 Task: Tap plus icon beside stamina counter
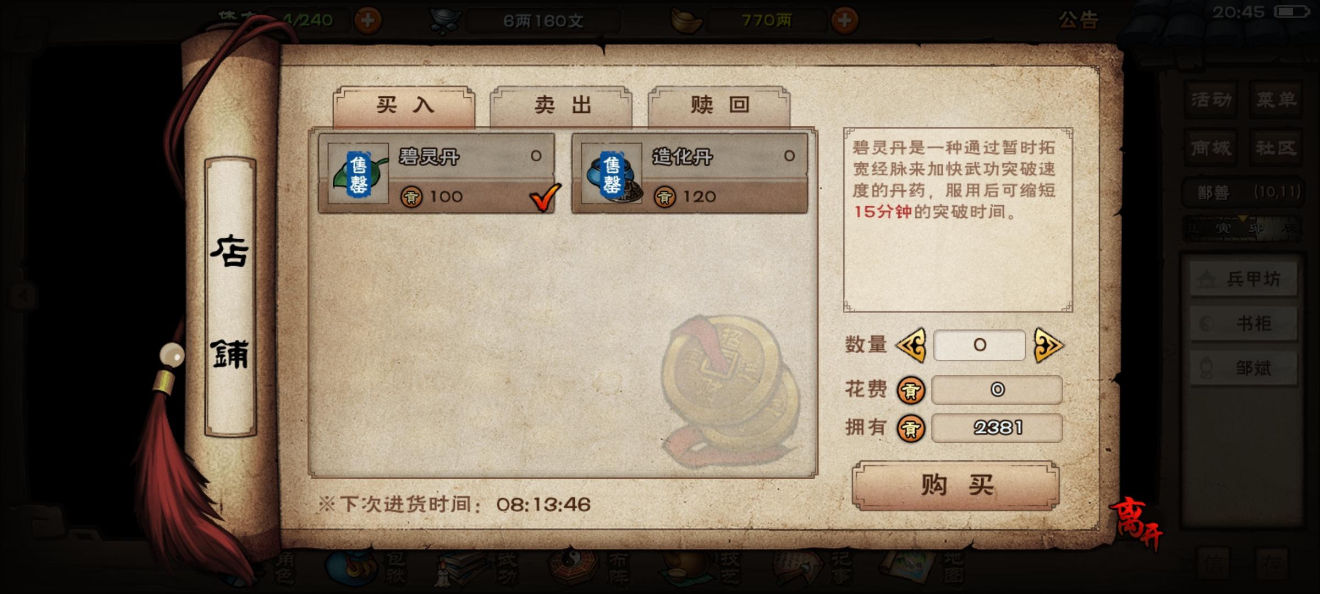point(368,20)
